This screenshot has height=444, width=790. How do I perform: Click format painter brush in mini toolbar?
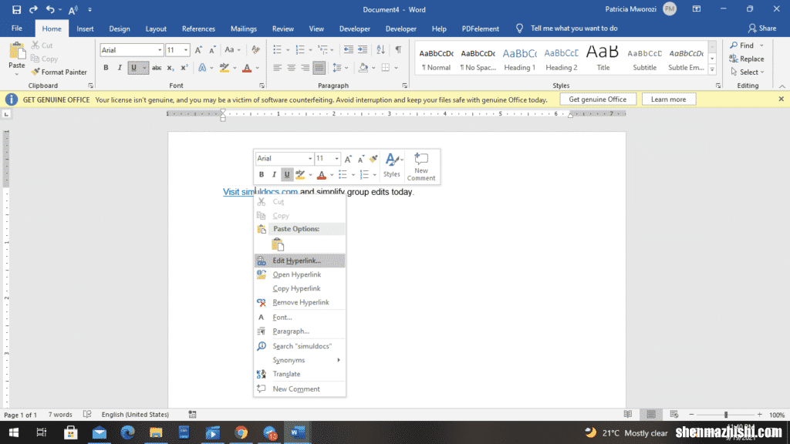pyautogui.click(x=373, y=159)
